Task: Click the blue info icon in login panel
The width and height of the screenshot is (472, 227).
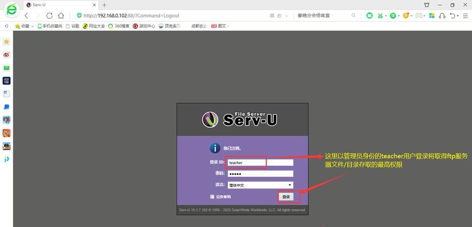Action: tap(215, 148)
